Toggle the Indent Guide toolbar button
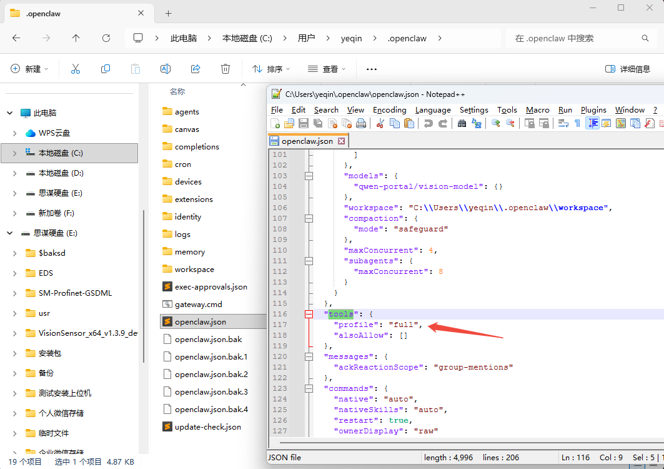664x469 pixels. tap(592, 123)
